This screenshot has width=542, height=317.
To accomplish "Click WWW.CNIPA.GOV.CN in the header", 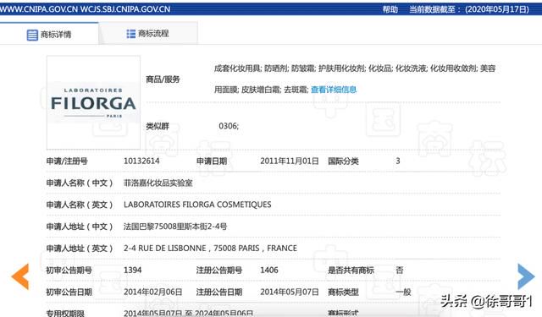I will 39,9.
